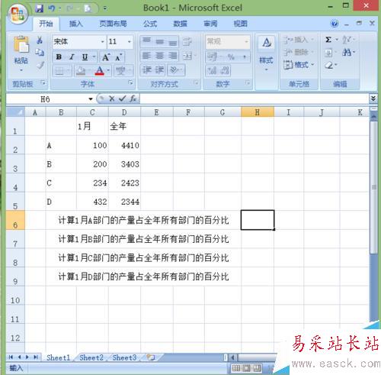Change text orientation

point(174,70)
